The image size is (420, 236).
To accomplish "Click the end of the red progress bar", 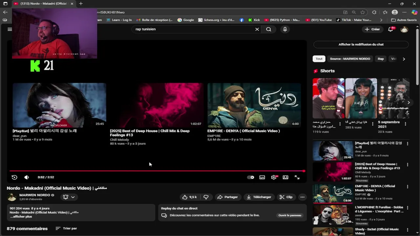I will [304, 171].
